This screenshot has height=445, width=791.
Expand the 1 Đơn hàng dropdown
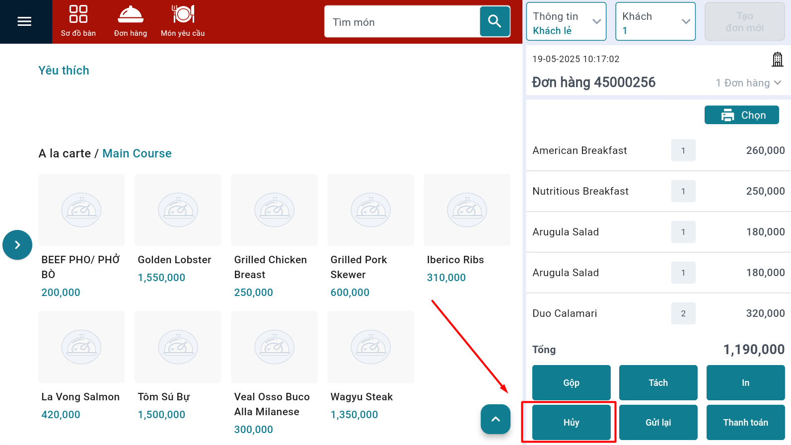click(x=748, y=83)
